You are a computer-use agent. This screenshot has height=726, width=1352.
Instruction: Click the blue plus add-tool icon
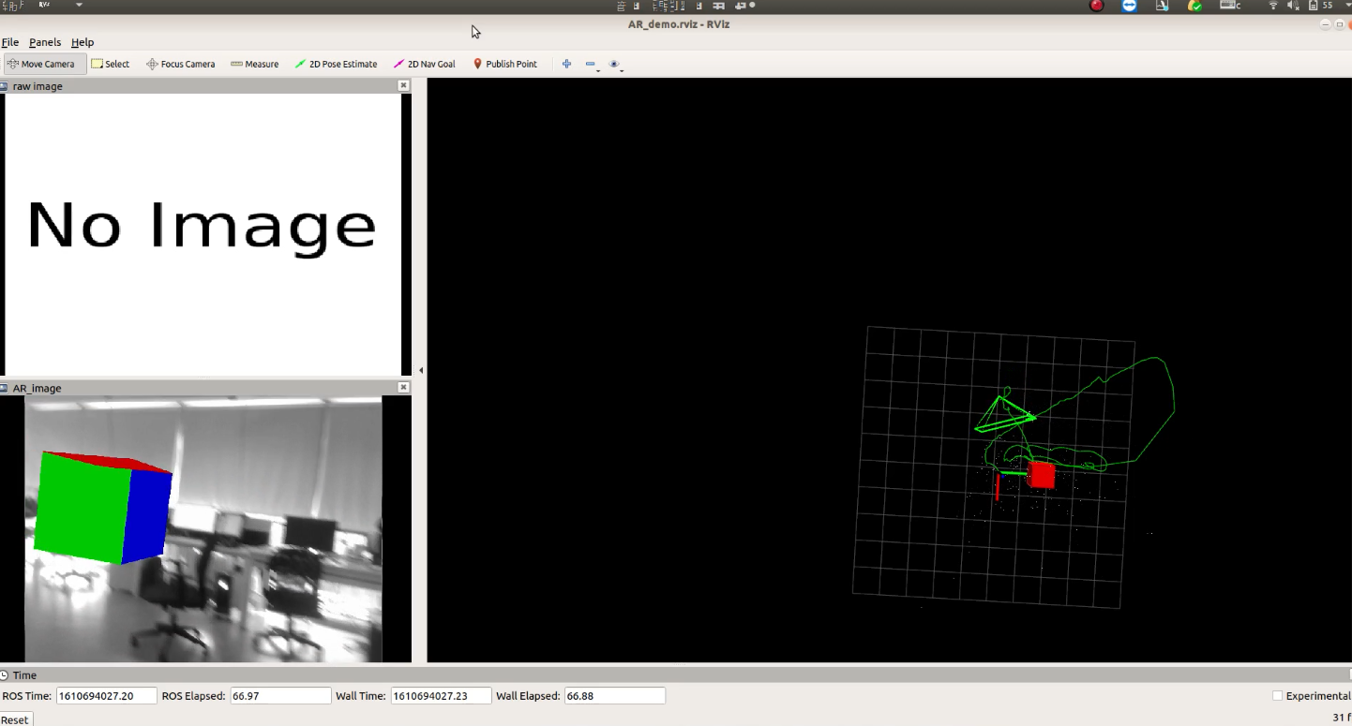(x=566, y=64)
